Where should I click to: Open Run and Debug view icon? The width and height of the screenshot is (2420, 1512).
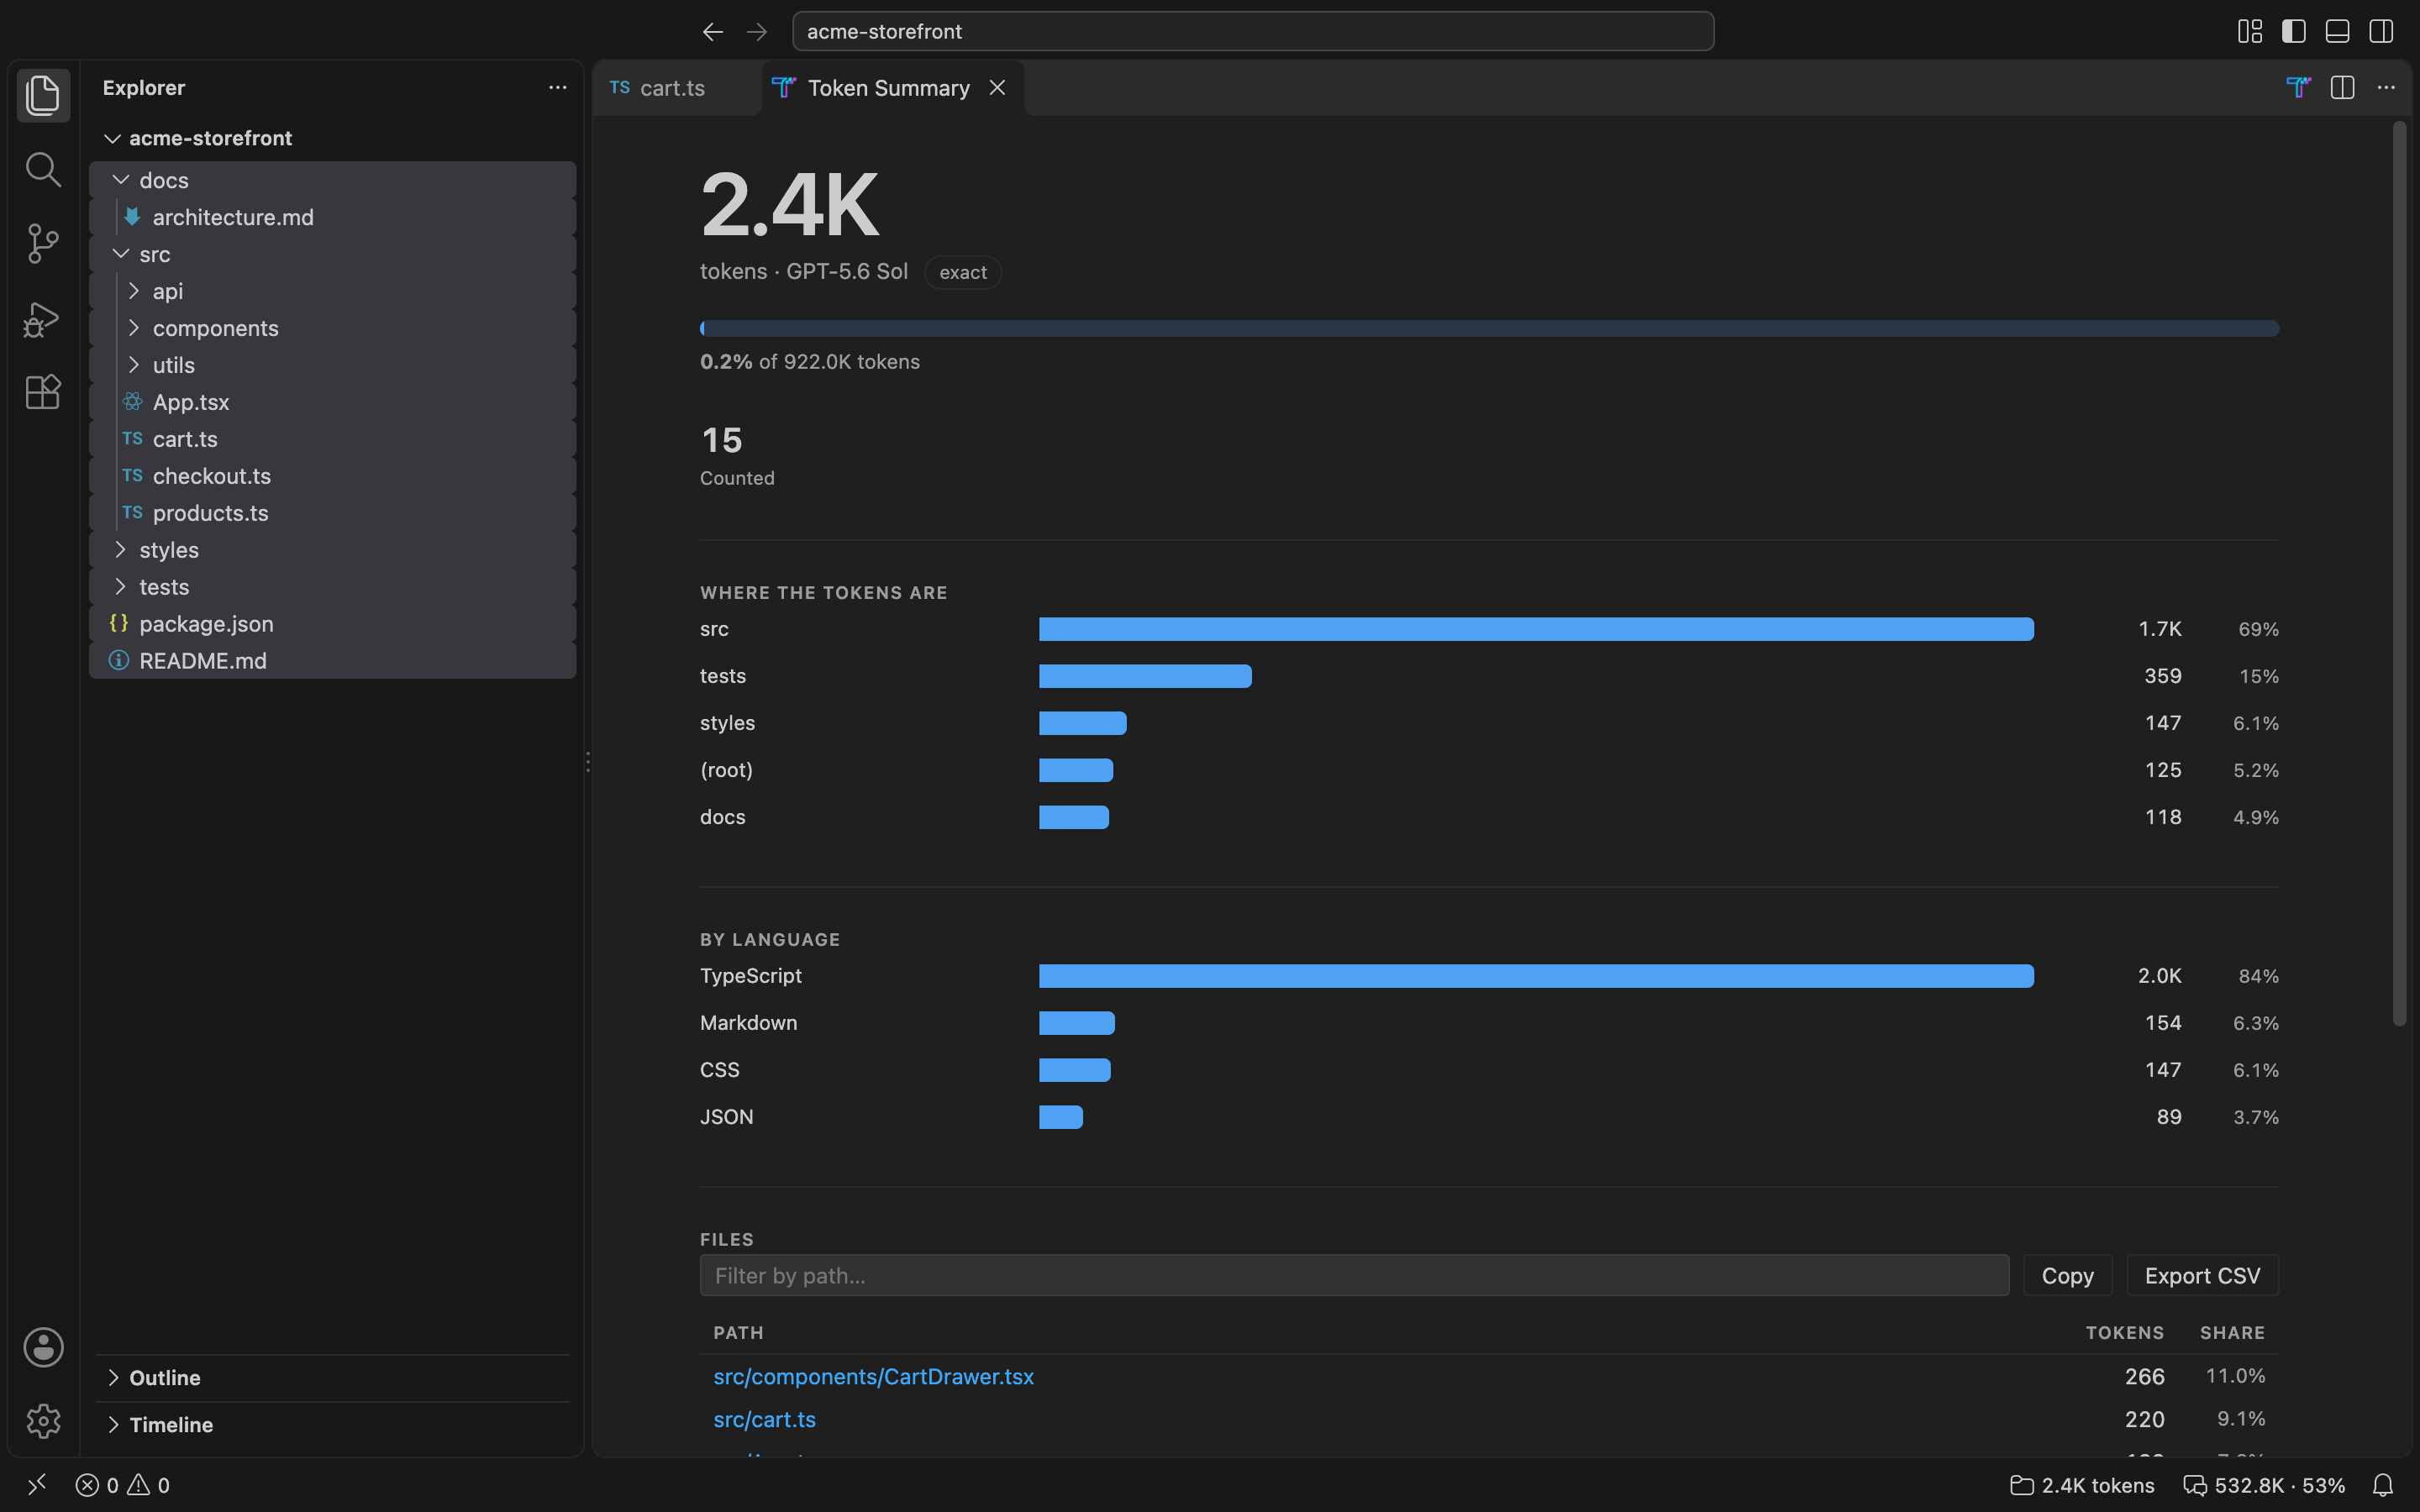point(43,319)
